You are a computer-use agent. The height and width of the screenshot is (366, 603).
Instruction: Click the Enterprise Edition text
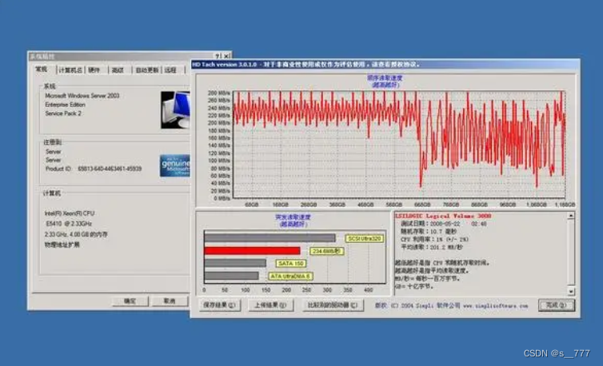(65, 105)
